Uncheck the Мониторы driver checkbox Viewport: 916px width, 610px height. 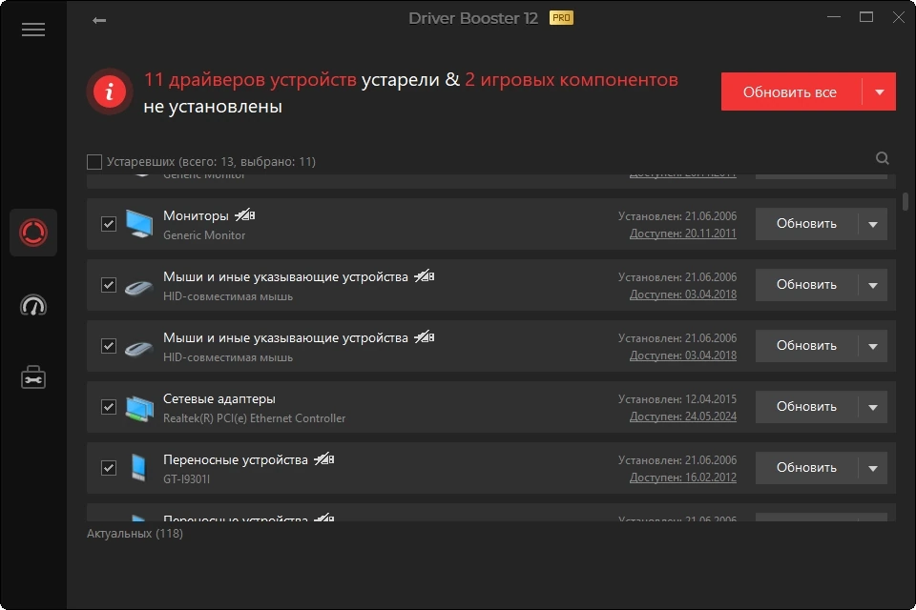[109, 224]
